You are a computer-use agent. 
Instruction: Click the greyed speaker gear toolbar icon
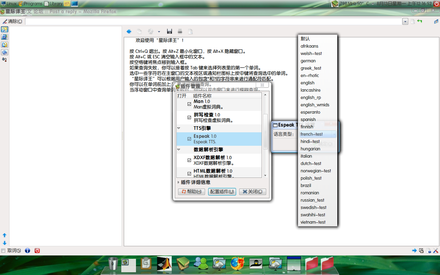click(151, 31)
